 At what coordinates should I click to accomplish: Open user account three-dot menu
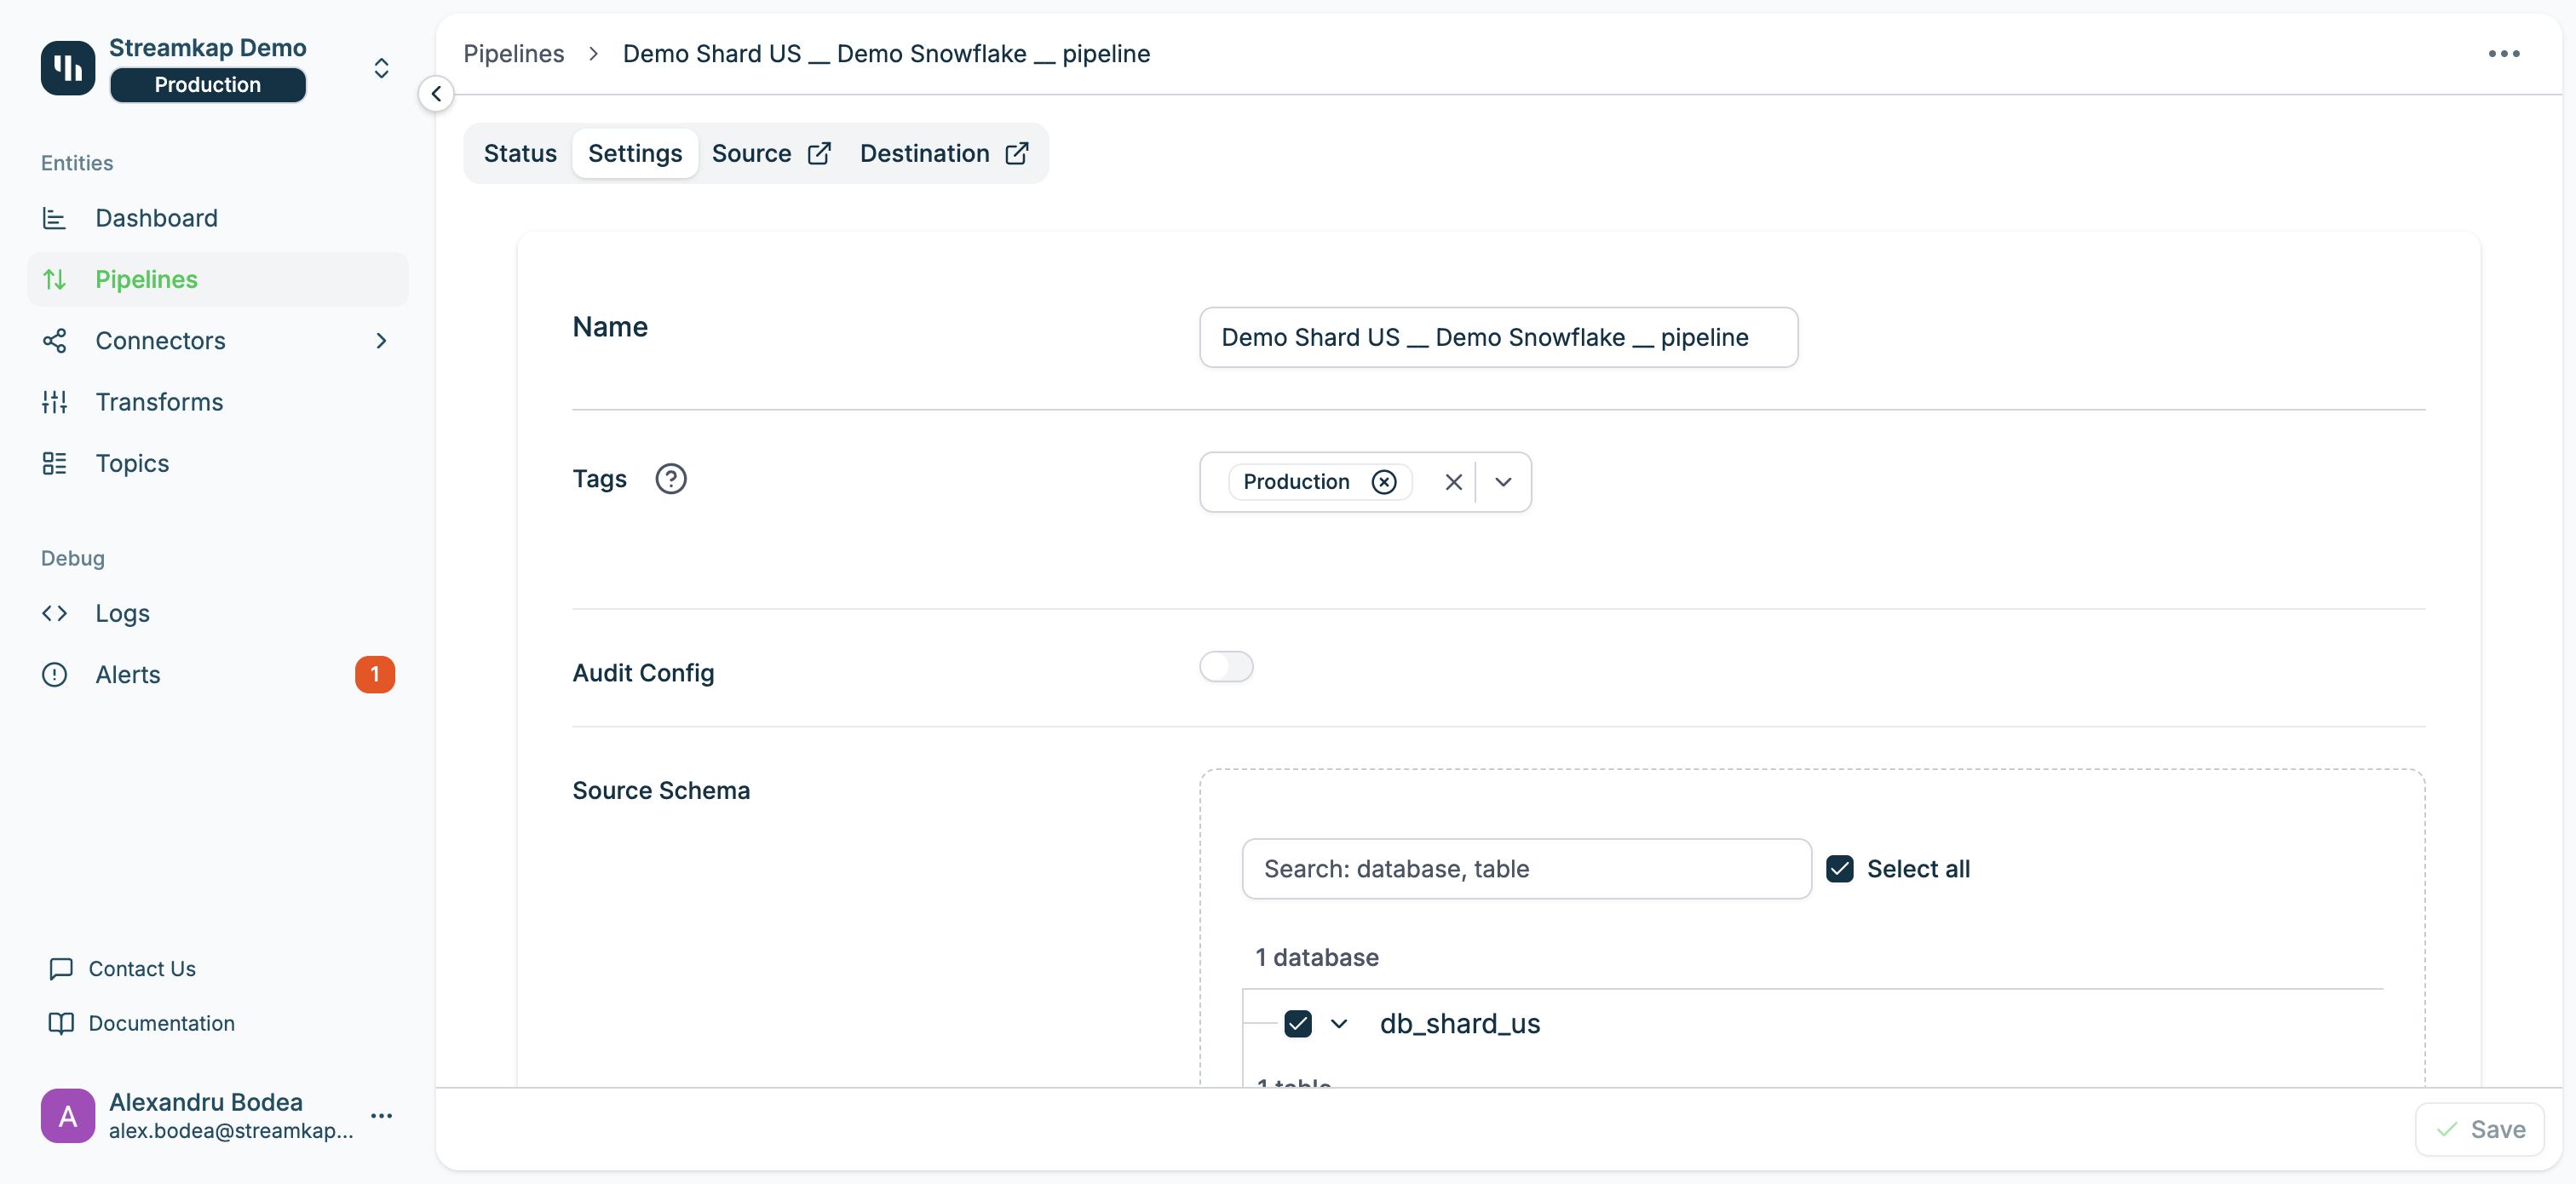tap(381, 1116)
